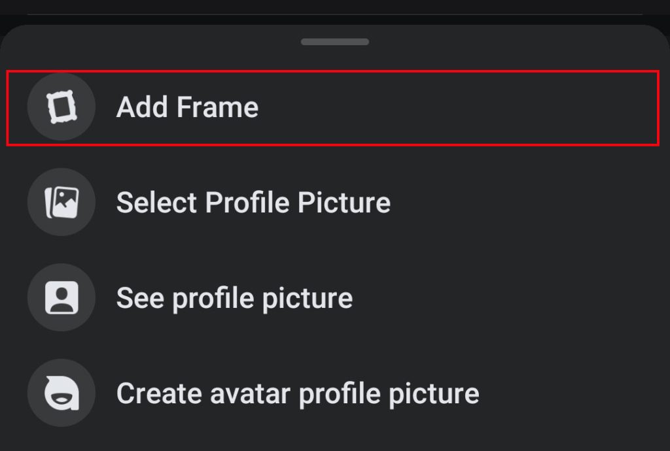The height and width of the screenshot is (451, 670).
Task: Select the "See profile picture" menu option
Action: coord(234,297)
